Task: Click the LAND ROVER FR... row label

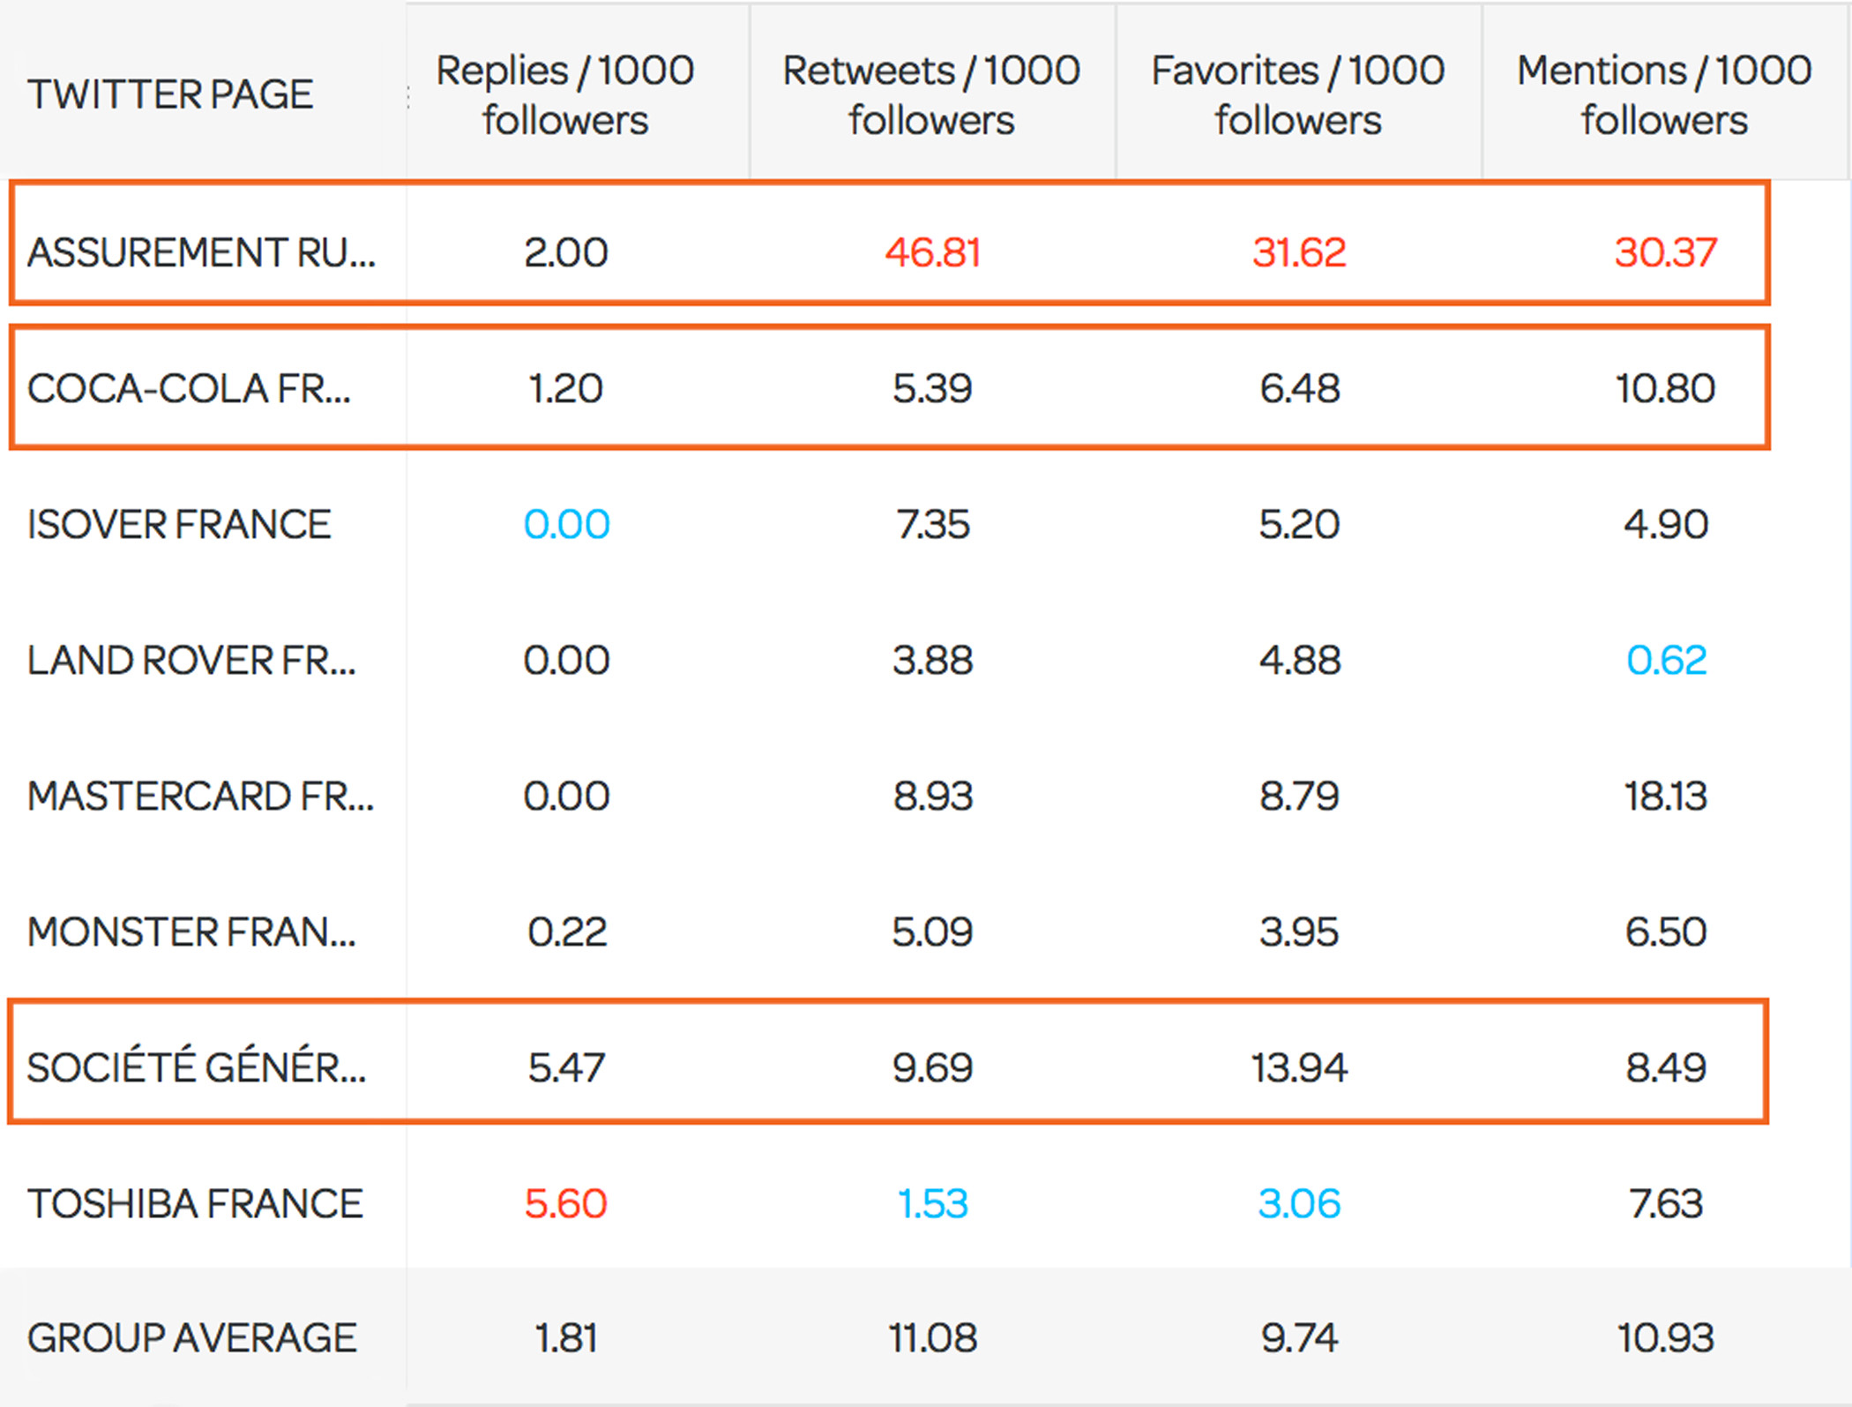Action: 191,660
